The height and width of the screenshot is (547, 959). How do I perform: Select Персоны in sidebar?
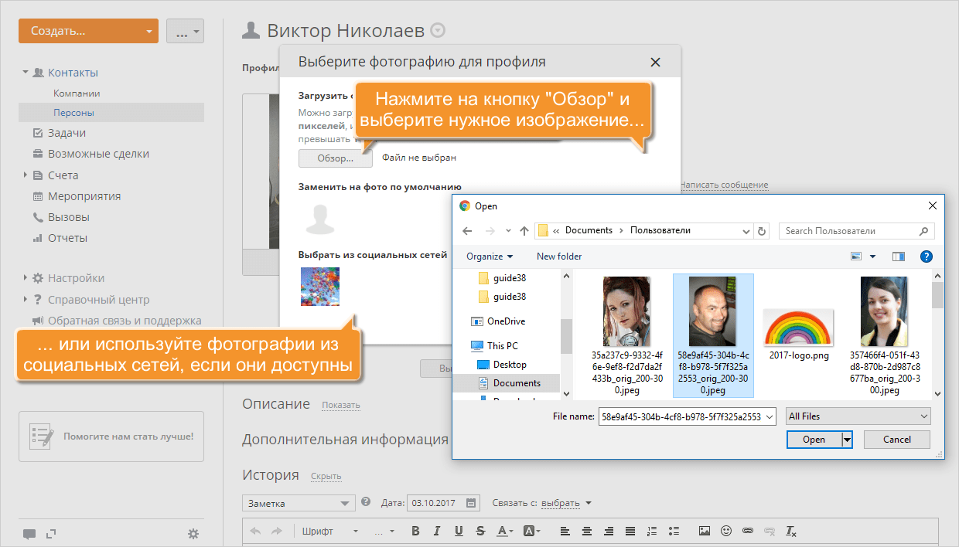(x=73, y=112)
